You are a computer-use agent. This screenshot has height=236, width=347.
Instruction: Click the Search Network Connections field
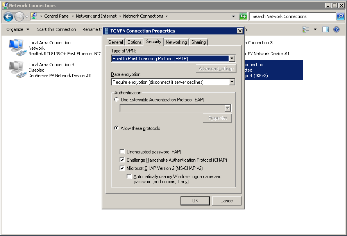coord(292,16)
